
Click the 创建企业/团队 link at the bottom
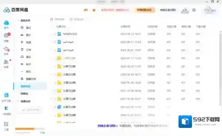pyautogui.click(x=107, y=126)
